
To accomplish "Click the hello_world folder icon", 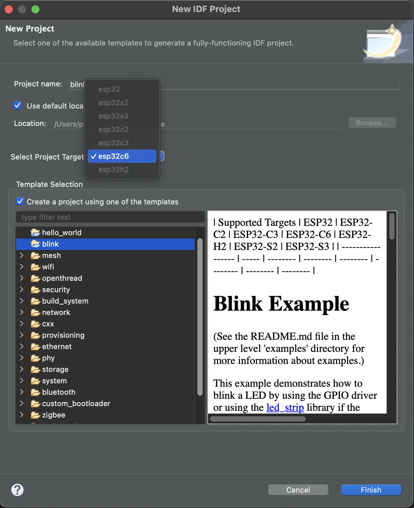I will (35, 233).
